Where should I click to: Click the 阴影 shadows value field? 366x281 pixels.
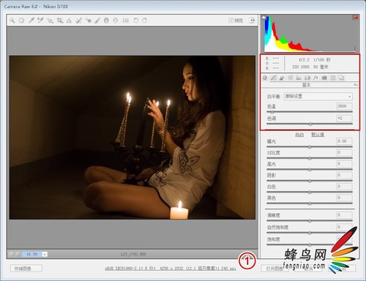click(344, 175)
